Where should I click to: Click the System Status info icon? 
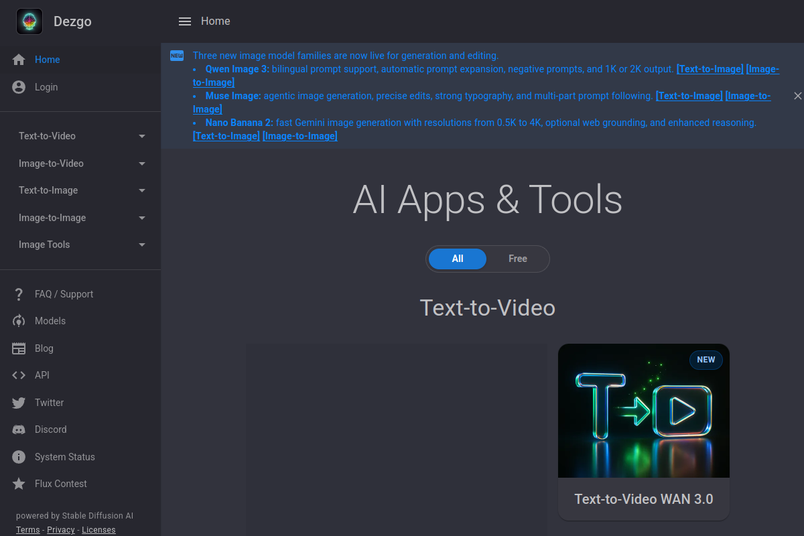point(19,457)
